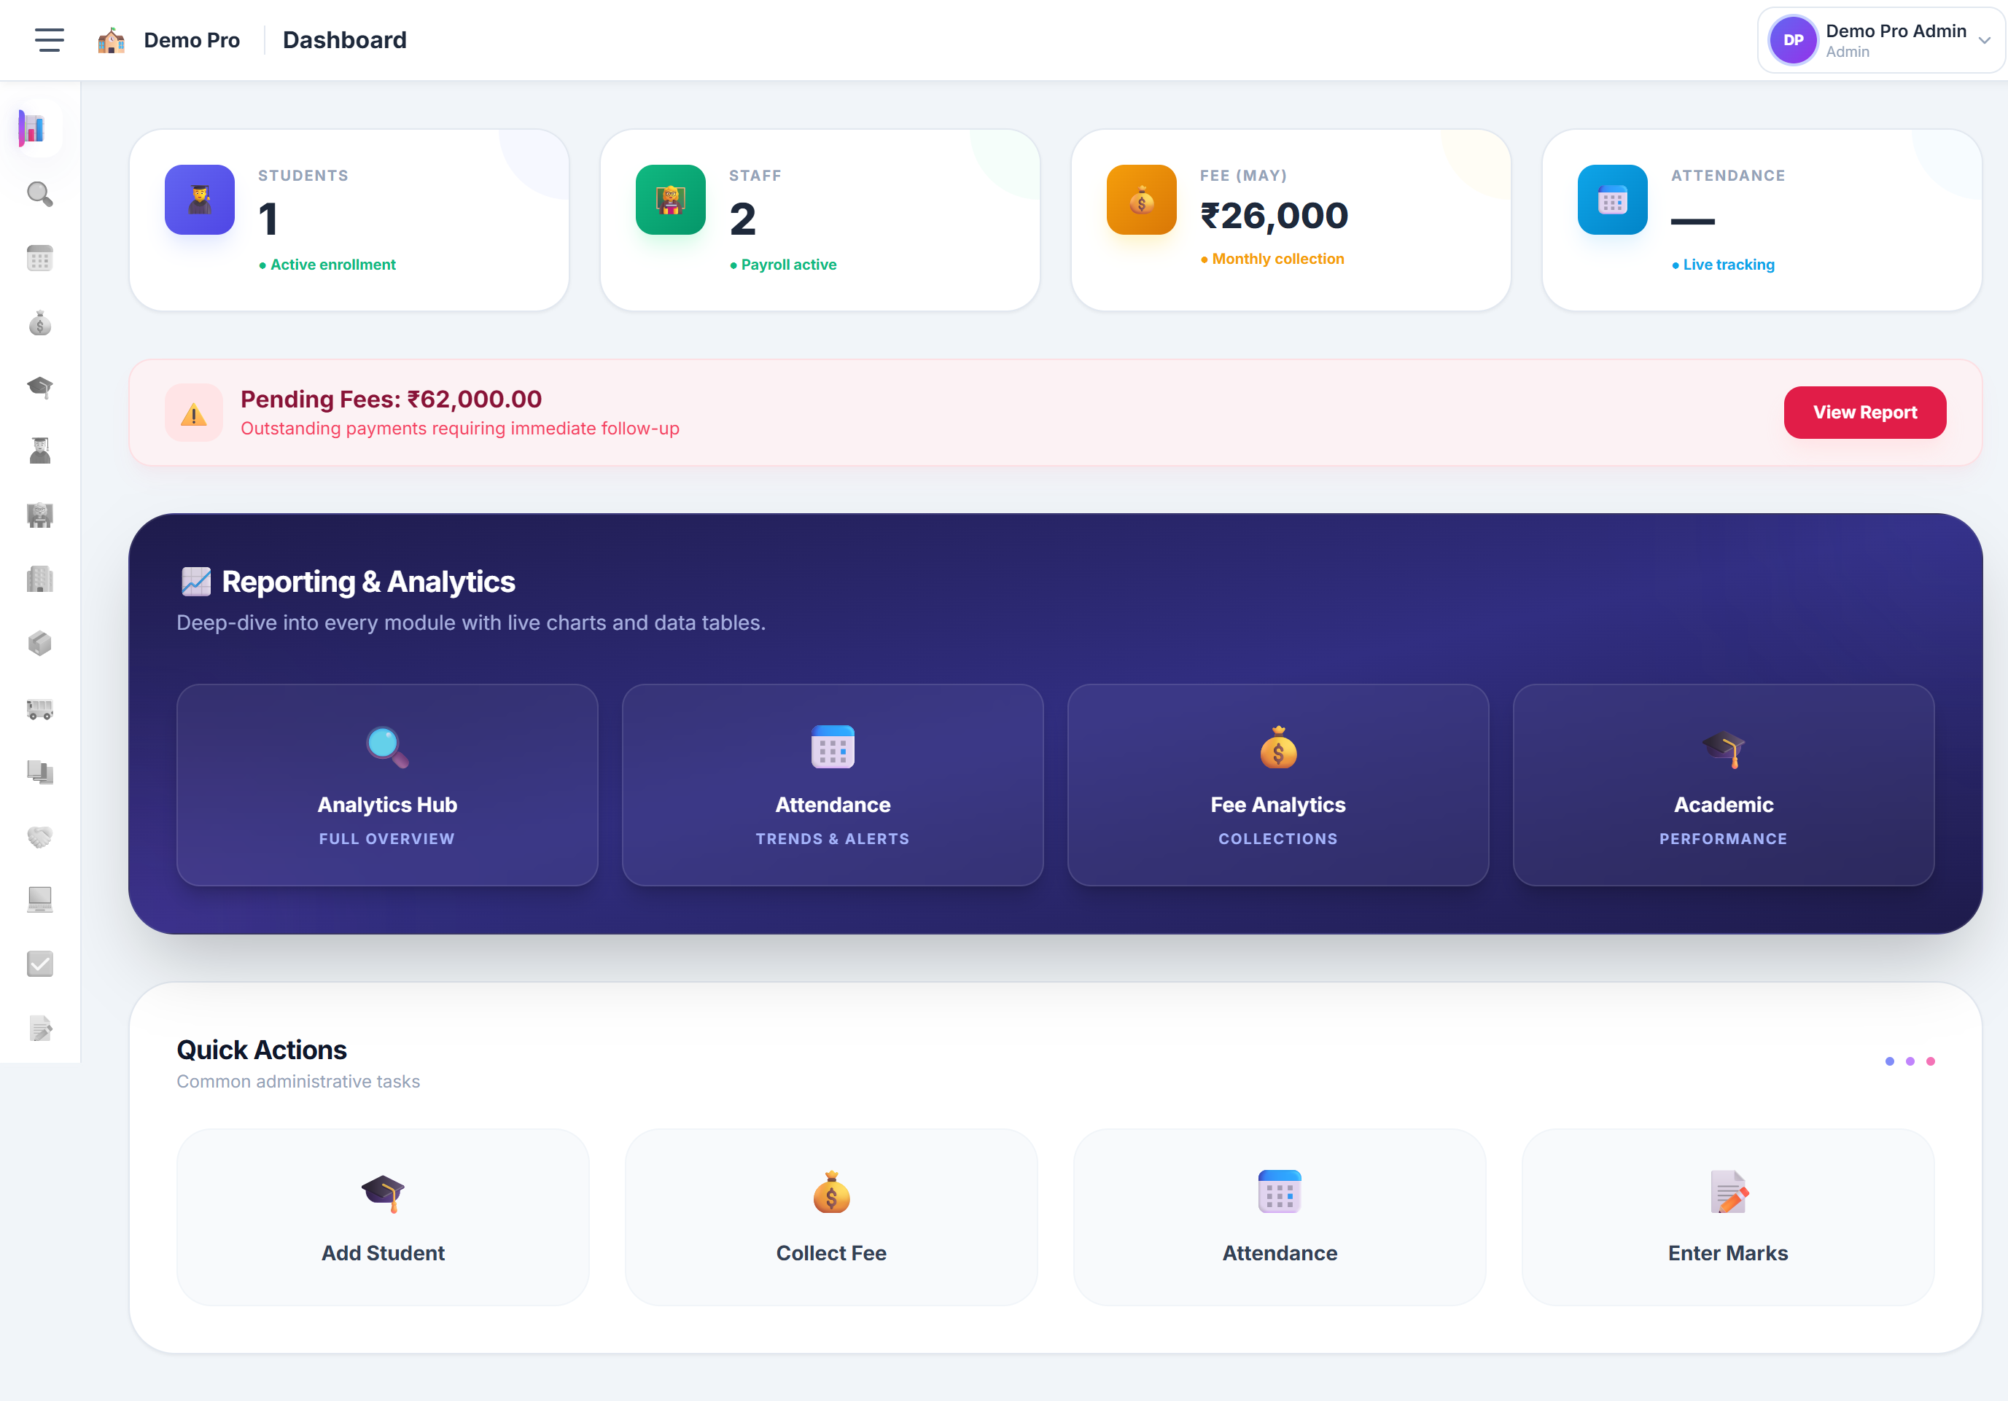Image resolution: width=2008 pixels, height=1401 pixels.
Task: Open the Academic Performance tile
Action: pos(1724,785)
